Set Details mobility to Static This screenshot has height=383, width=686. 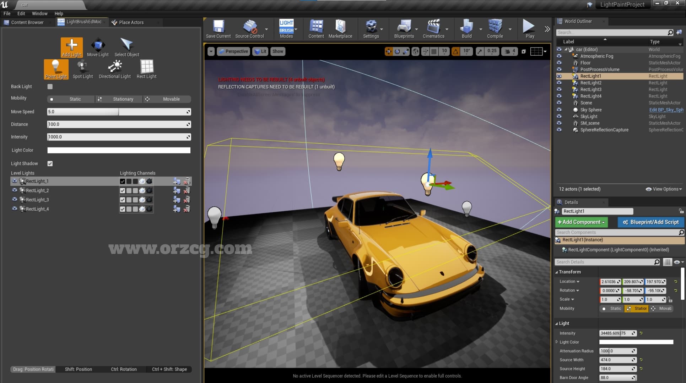[x=612, y=309]
